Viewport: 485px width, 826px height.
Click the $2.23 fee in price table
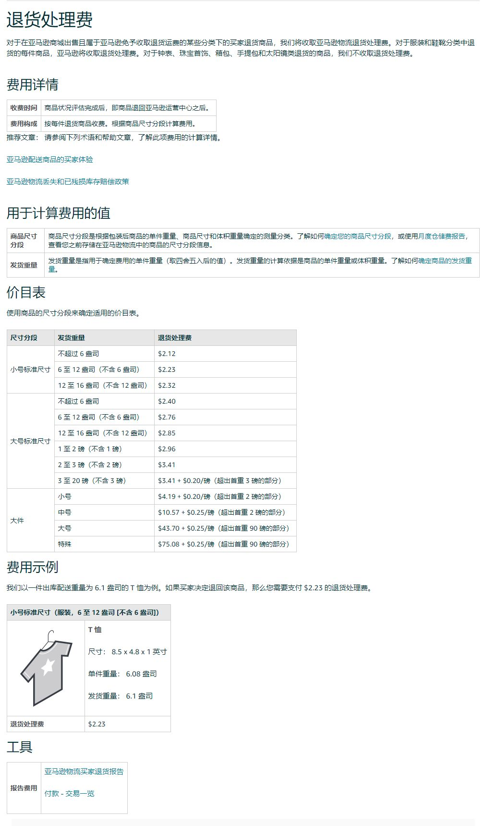tap(225, 369)
